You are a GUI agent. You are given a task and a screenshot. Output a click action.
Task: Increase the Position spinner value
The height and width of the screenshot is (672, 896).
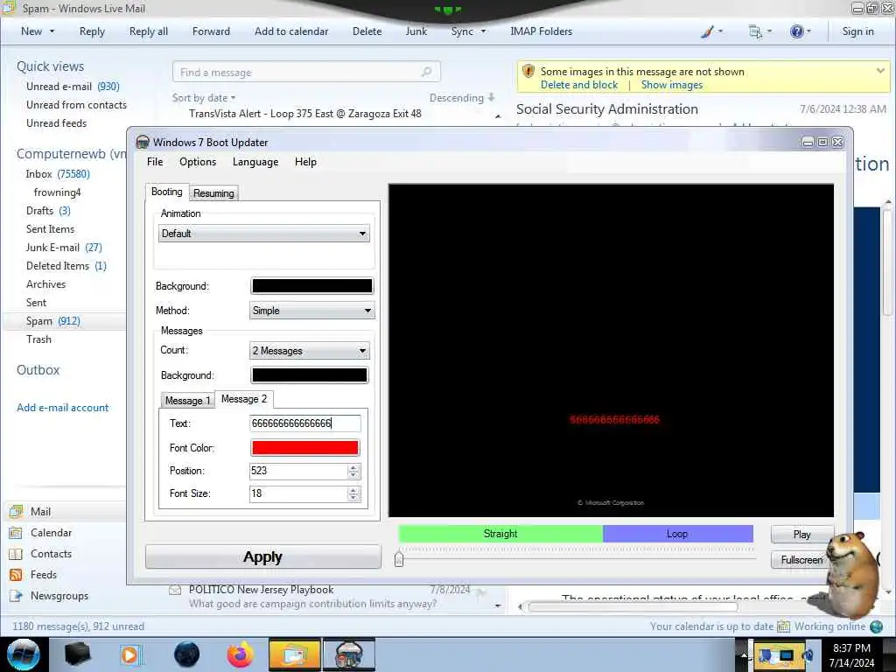353,467
